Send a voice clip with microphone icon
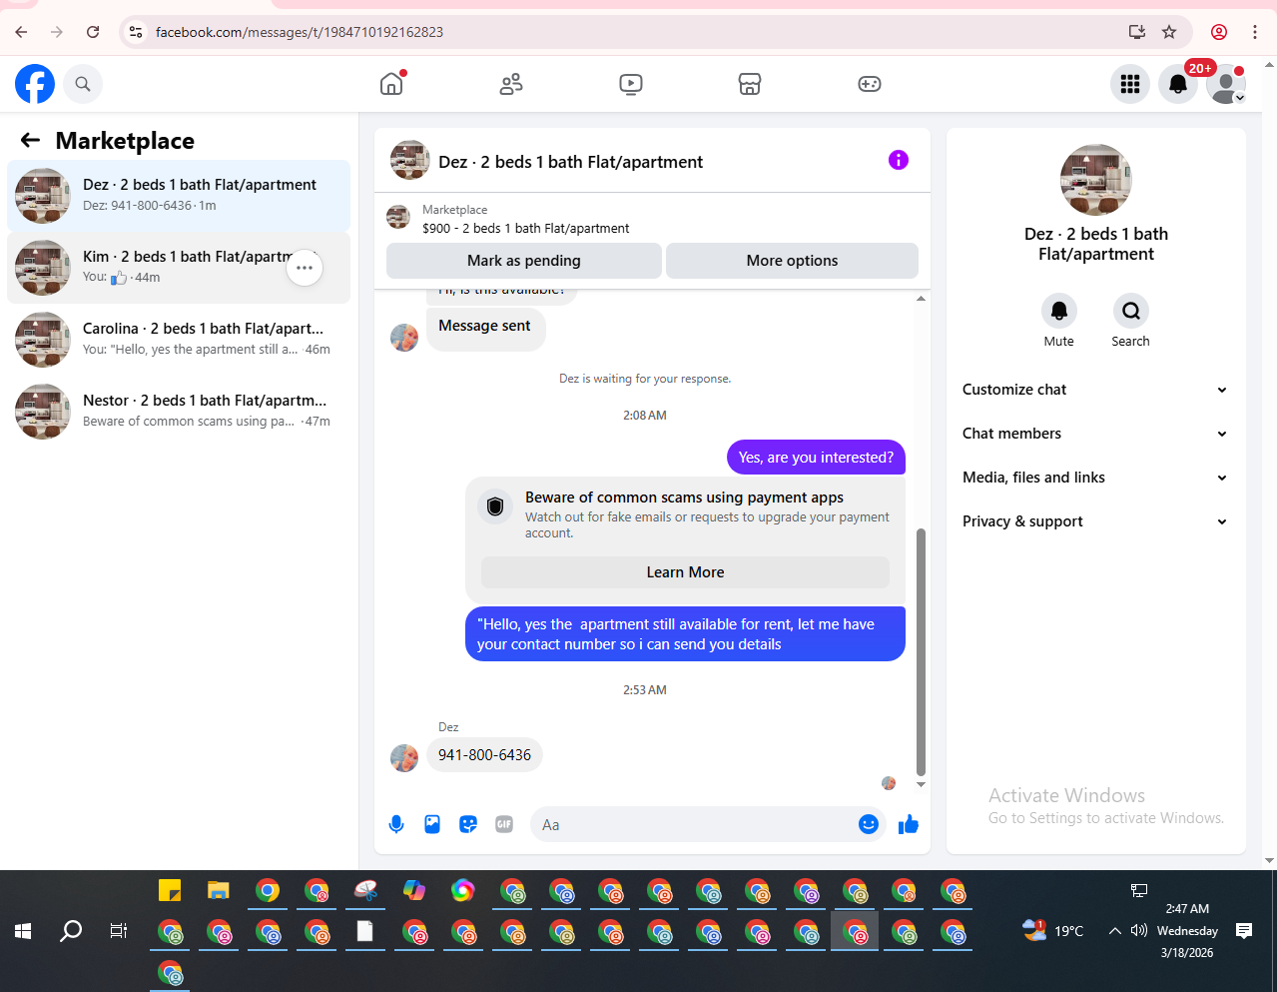The height and width of the screenshot is (992, 1277). click(396, 824)
